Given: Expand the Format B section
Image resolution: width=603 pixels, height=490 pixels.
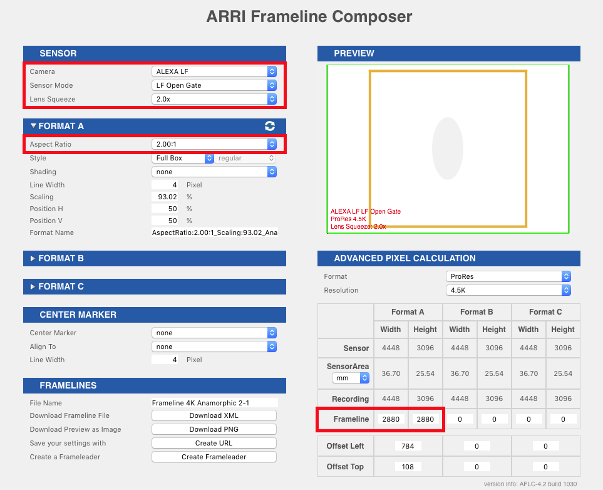Looking at the screenshot, I should [x=33, y=258].
